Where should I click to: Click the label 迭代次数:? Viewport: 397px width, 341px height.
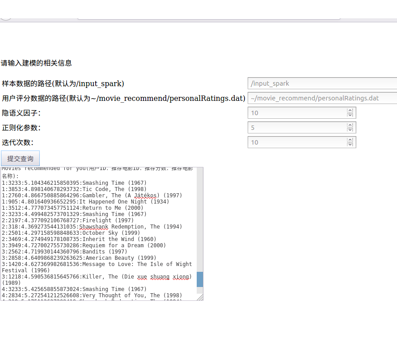(17, 142)
